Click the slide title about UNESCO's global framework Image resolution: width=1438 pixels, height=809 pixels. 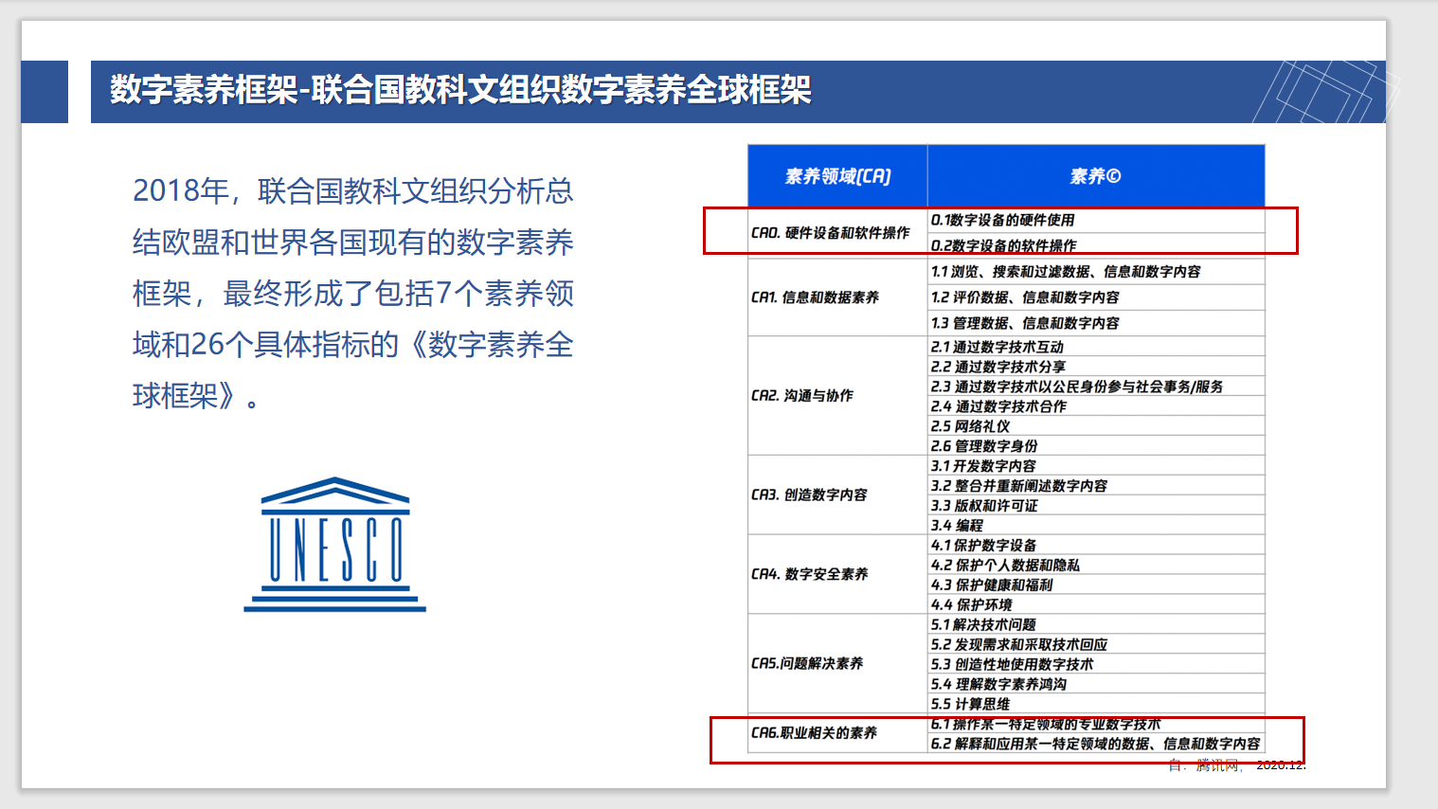(460, 91)
